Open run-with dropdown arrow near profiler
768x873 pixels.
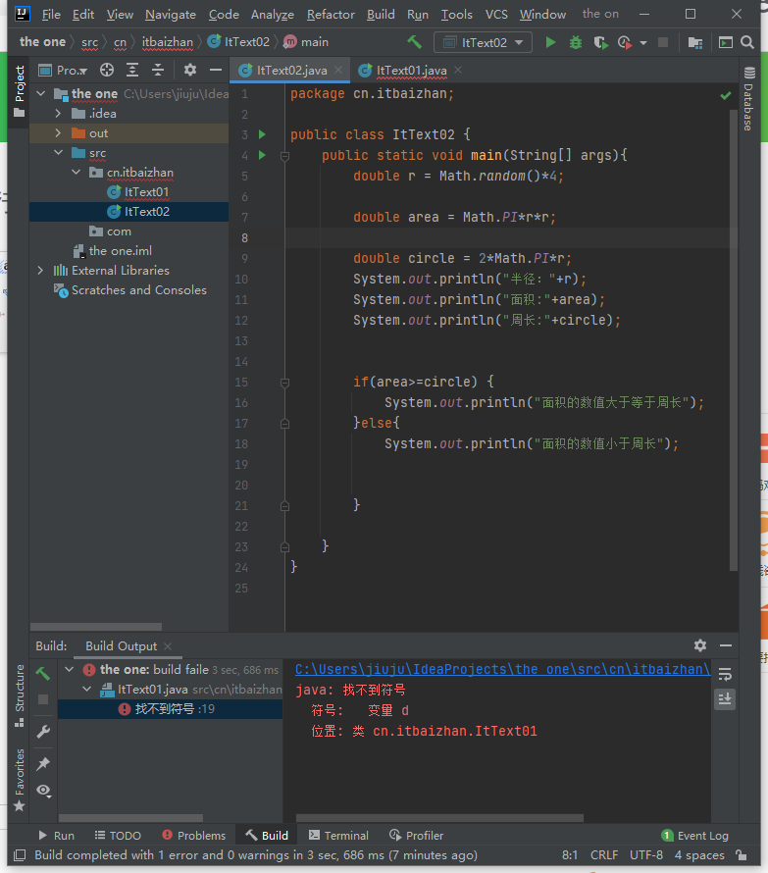pyautogui.click(x=643, y=43)
